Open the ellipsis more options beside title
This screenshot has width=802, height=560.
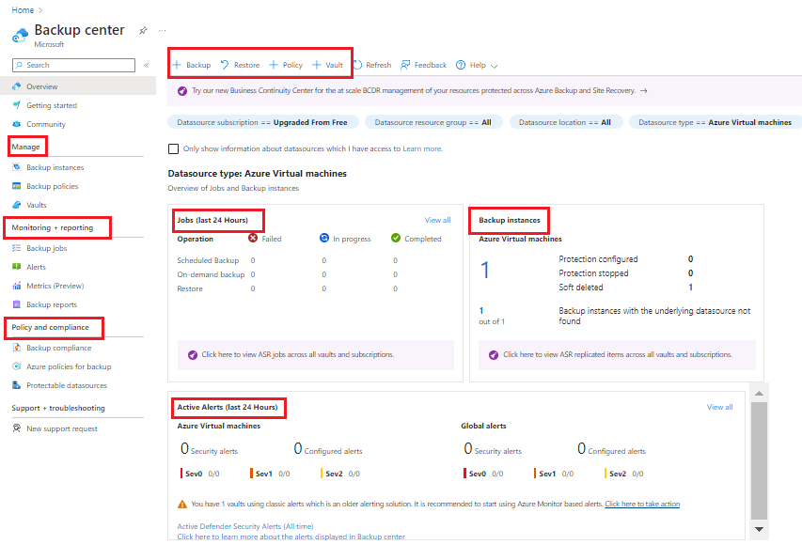pos(162,31)
